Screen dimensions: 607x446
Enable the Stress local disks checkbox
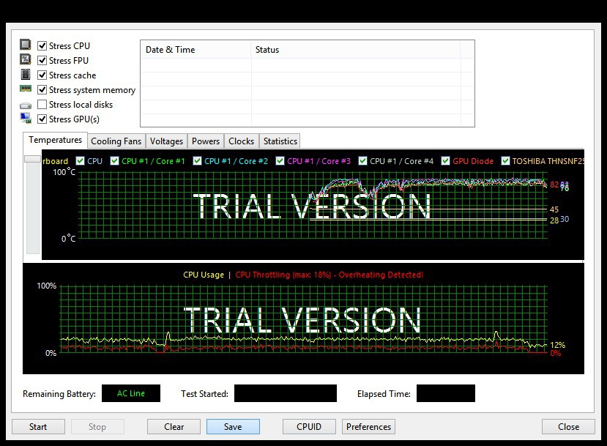[x=42, y=105]
